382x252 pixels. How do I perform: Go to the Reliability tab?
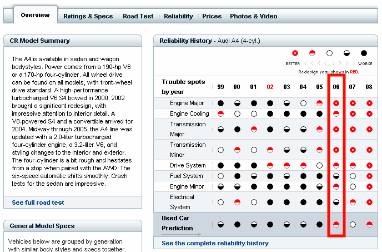tap(178, 16)
